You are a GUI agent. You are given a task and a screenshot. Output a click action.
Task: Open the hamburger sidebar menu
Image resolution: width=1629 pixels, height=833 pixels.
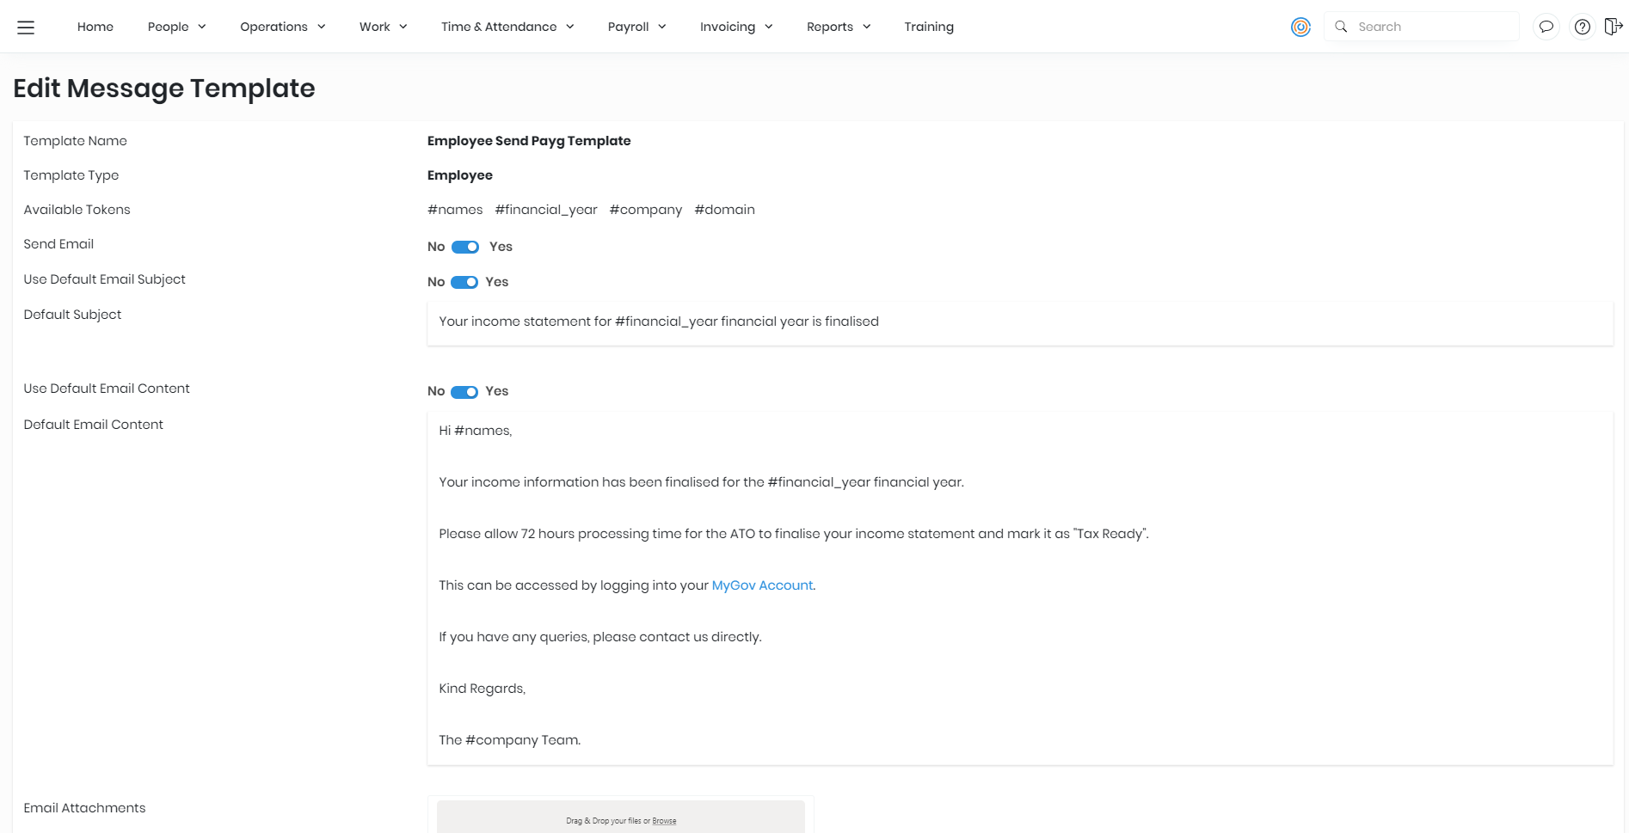[x=26, y=27]
